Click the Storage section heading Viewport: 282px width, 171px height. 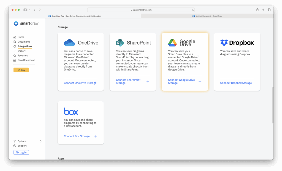(x=63, y=27)
